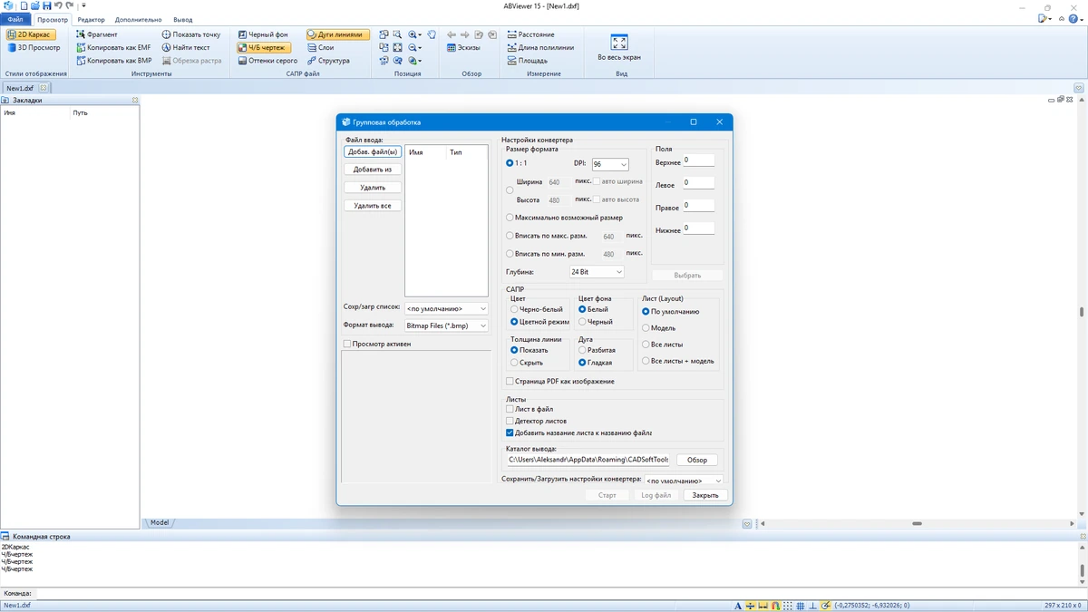Choose Черный background color radio
The height and width of the screenshot is (612, 1088).
[596, 322]
